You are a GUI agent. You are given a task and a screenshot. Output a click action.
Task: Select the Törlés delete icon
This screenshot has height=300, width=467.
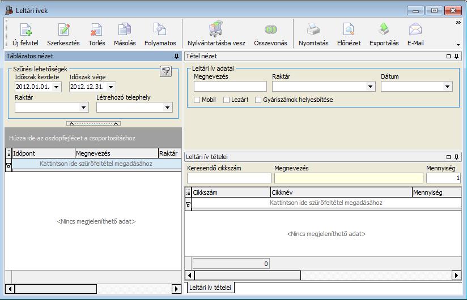pyautogui.click(x=96, y=30)
